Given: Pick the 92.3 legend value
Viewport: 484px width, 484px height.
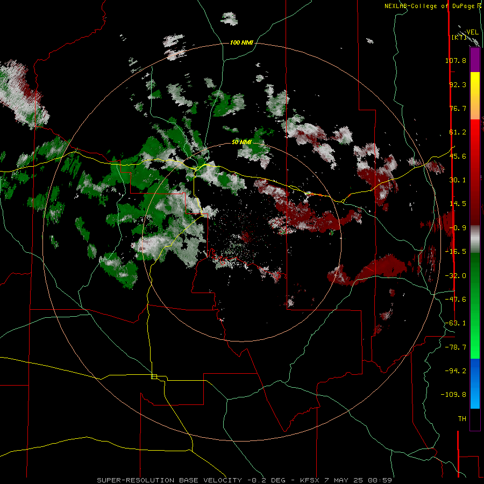Looking at the screenshot, I should pyautogui.click(x=458, y=84).
